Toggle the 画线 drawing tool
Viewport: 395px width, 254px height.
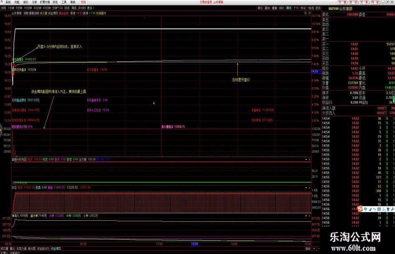[289, 8]
